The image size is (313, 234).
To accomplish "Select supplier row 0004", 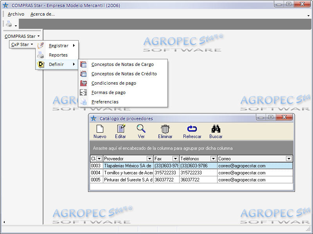I will coord(191,173).
